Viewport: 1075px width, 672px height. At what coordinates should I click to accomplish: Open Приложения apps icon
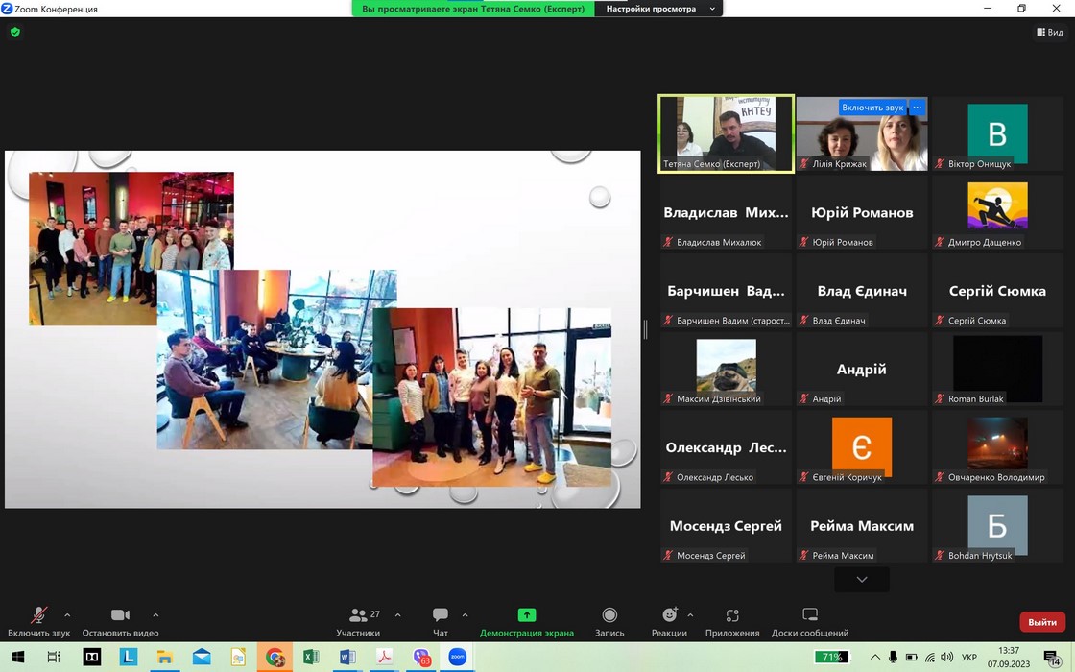[x=732, y=615]
